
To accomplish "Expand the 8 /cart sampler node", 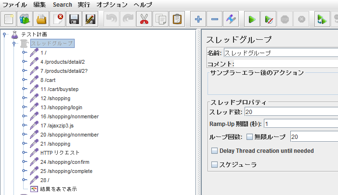I will click(x=24, y=80).
